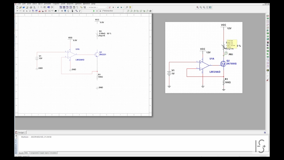The width and height of the screenshot is (284, 160).
Task: Switch to the Simulation tab
Action: [54, 153]
